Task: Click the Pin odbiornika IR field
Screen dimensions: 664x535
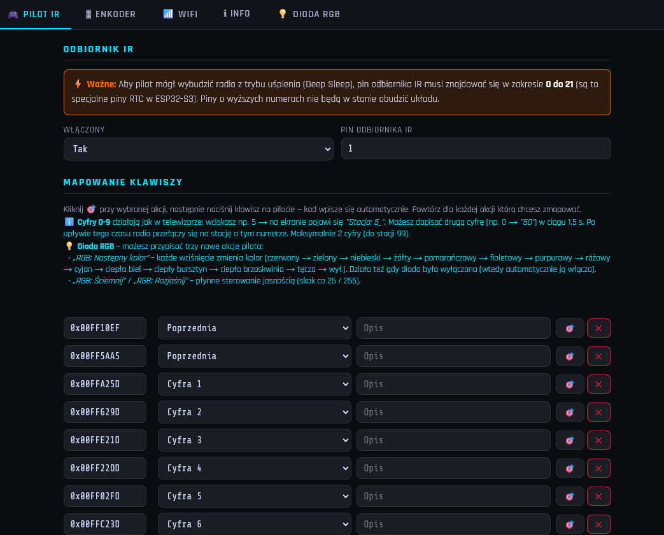Action: 476,148
